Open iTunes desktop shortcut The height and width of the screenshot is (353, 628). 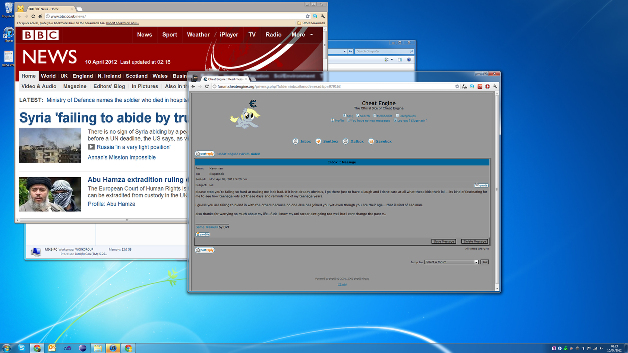pyautogui.click(x=8, y=35)
